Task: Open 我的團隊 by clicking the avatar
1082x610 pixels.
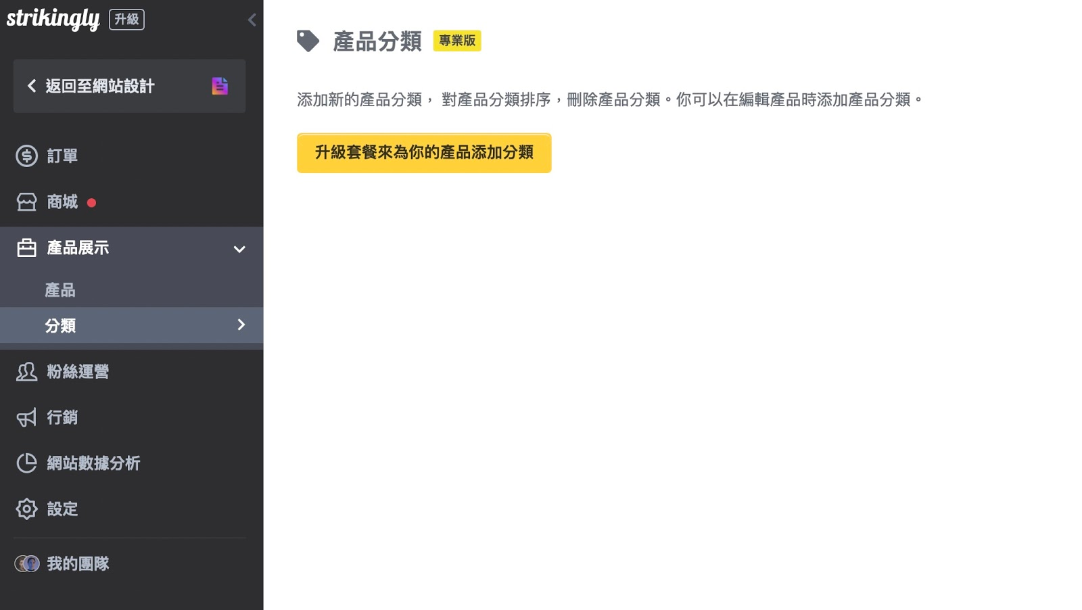Action: pos(28,563)
